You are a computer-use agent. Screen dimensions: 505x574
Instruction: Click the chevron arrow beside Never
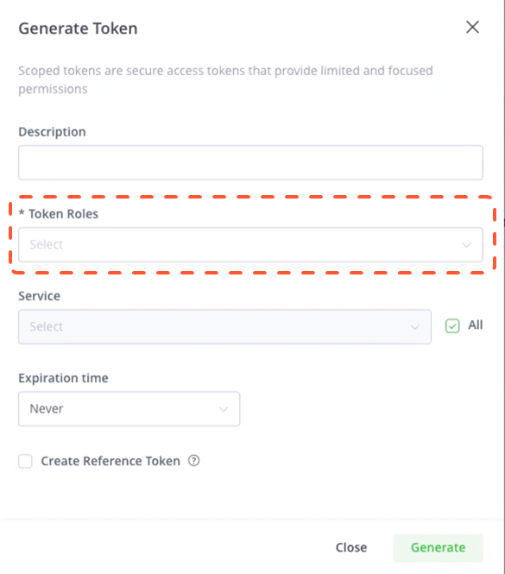(x=224, y=409)
